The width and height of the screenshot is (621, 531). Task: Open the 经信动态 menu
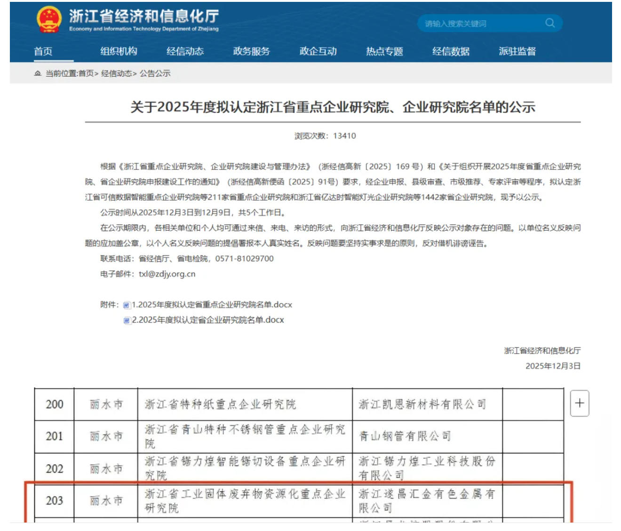pyautogui.click(x=185, y=52)
